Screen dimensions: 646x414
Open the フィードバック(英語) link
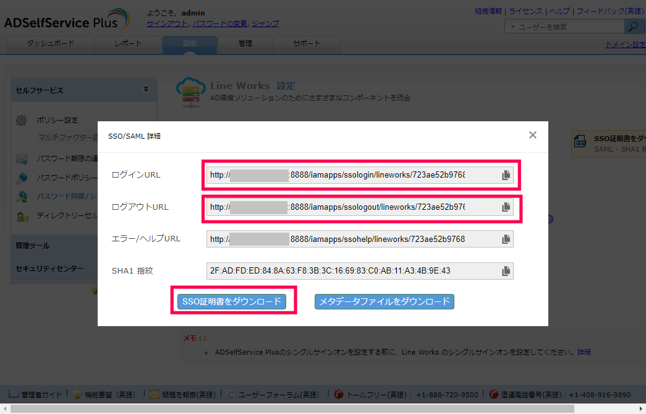[610, 11]
